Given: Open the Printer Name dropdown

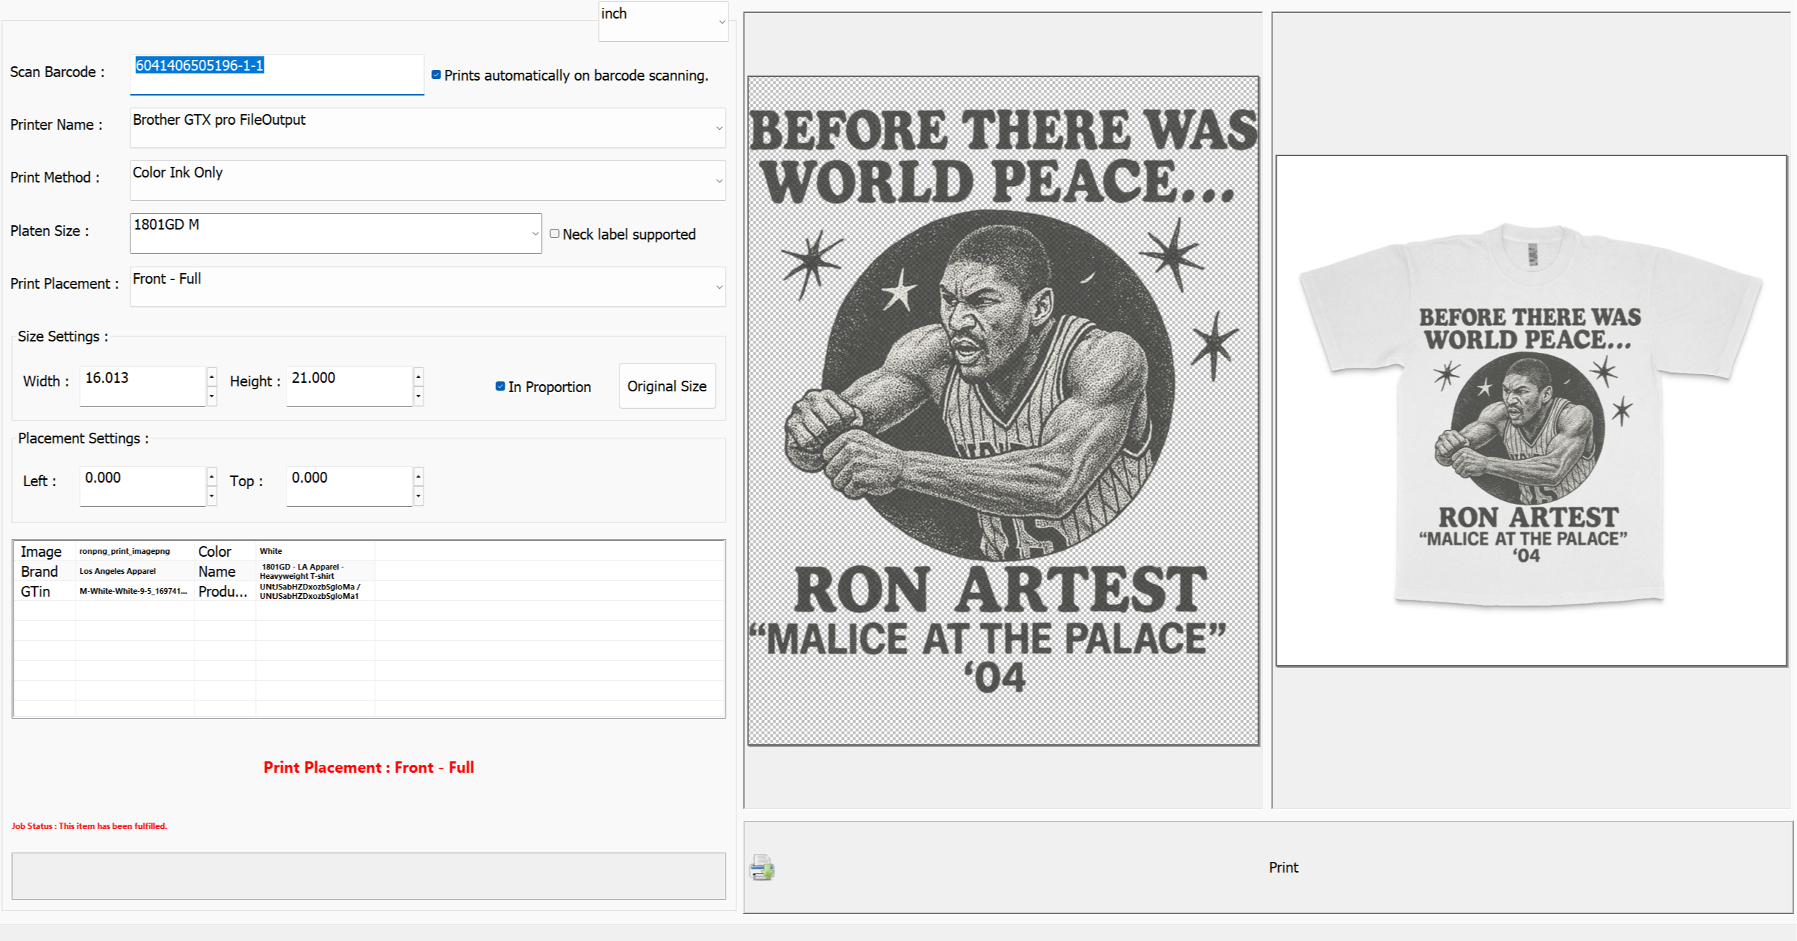Looking at the screenshot, I should tap(719, 128).
